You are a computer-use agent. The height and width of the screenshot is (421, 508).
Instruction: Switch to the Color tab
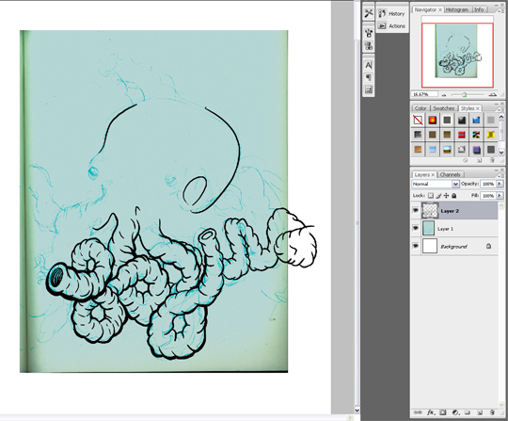click(x=421, y=108)
